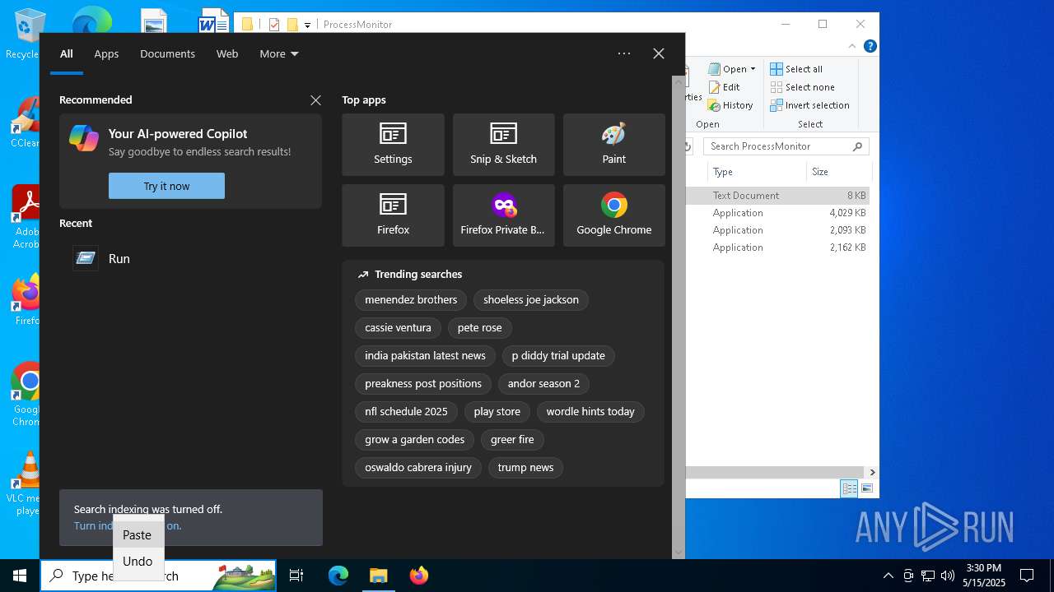Search trending 'pete rose'
Viewport: 1054px width, 592px height.
pos(479,327)
